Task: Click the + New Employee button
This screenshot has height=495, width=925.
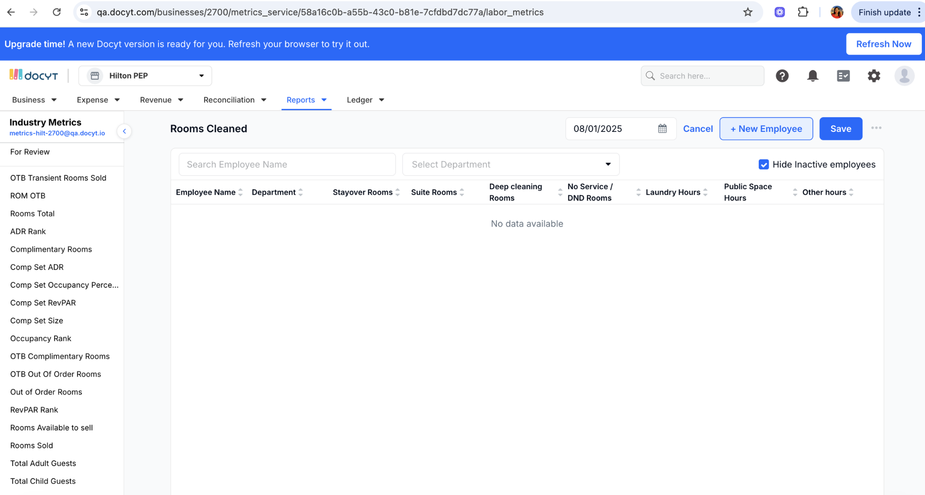Action: [x=766, y=129]
